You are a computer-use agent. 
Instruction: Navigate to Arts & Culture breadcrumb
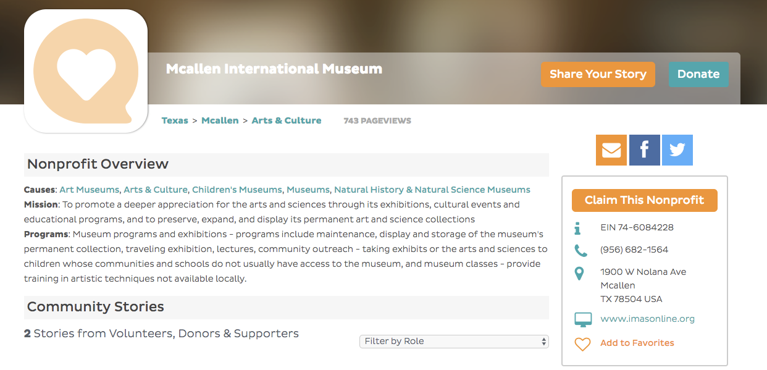click(x=287, y=120)
